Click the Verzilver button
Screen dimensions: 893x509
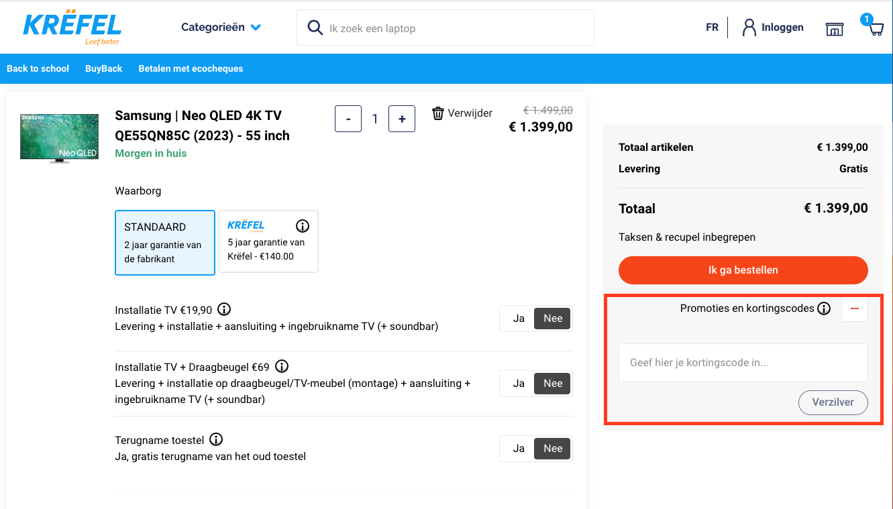(x=833, y=402)
